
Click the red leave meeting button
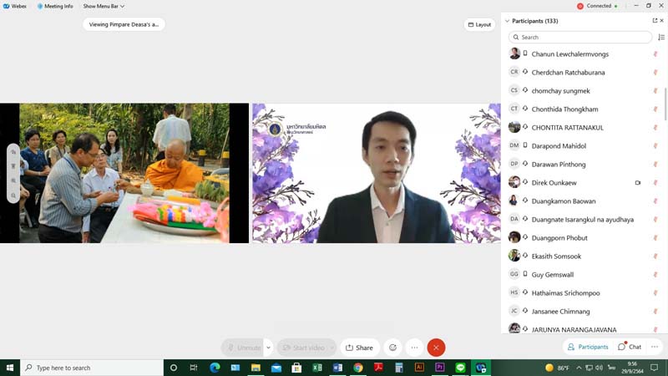pyautogui.click(x=436, y=348)
